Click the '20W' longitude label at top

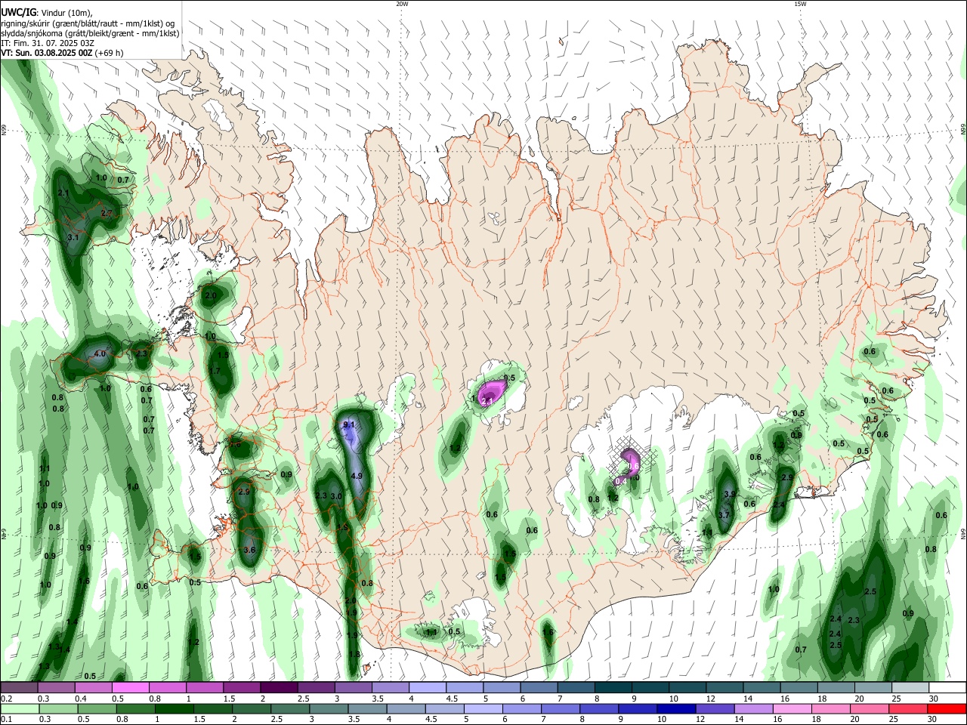[x=402, y=4]
